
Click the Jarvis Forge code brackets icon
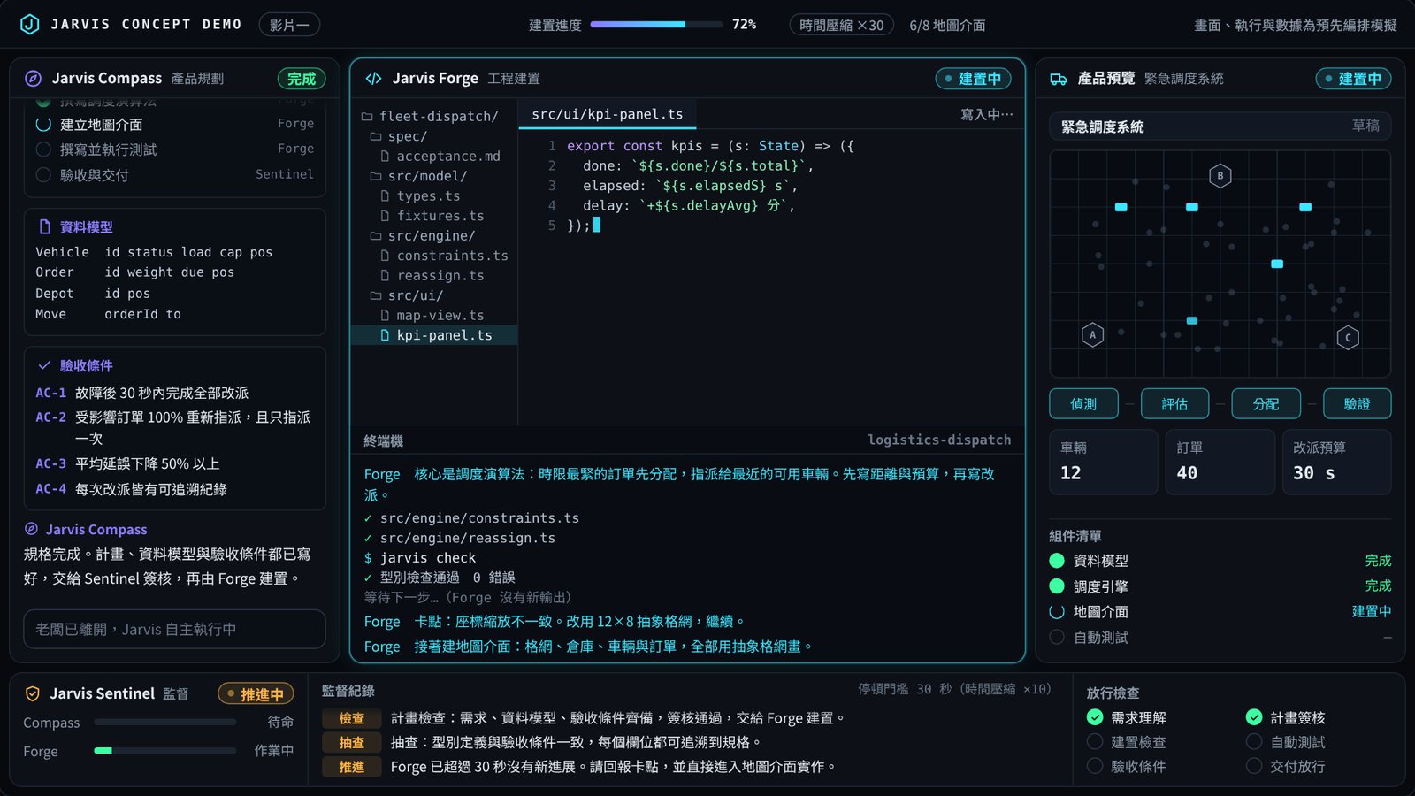tap(373, 79)
